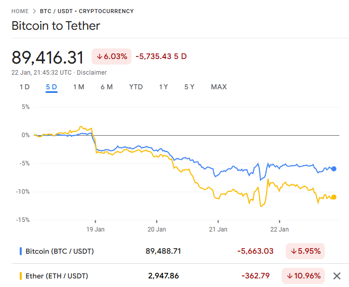The width and height of the screenshot is (349, 287).
Task: Switch chart range to 1 D
Action: tap(24, 87)
